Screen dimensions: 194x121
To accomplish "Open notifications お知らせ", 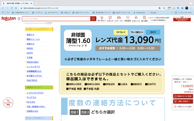I will 110,19.
